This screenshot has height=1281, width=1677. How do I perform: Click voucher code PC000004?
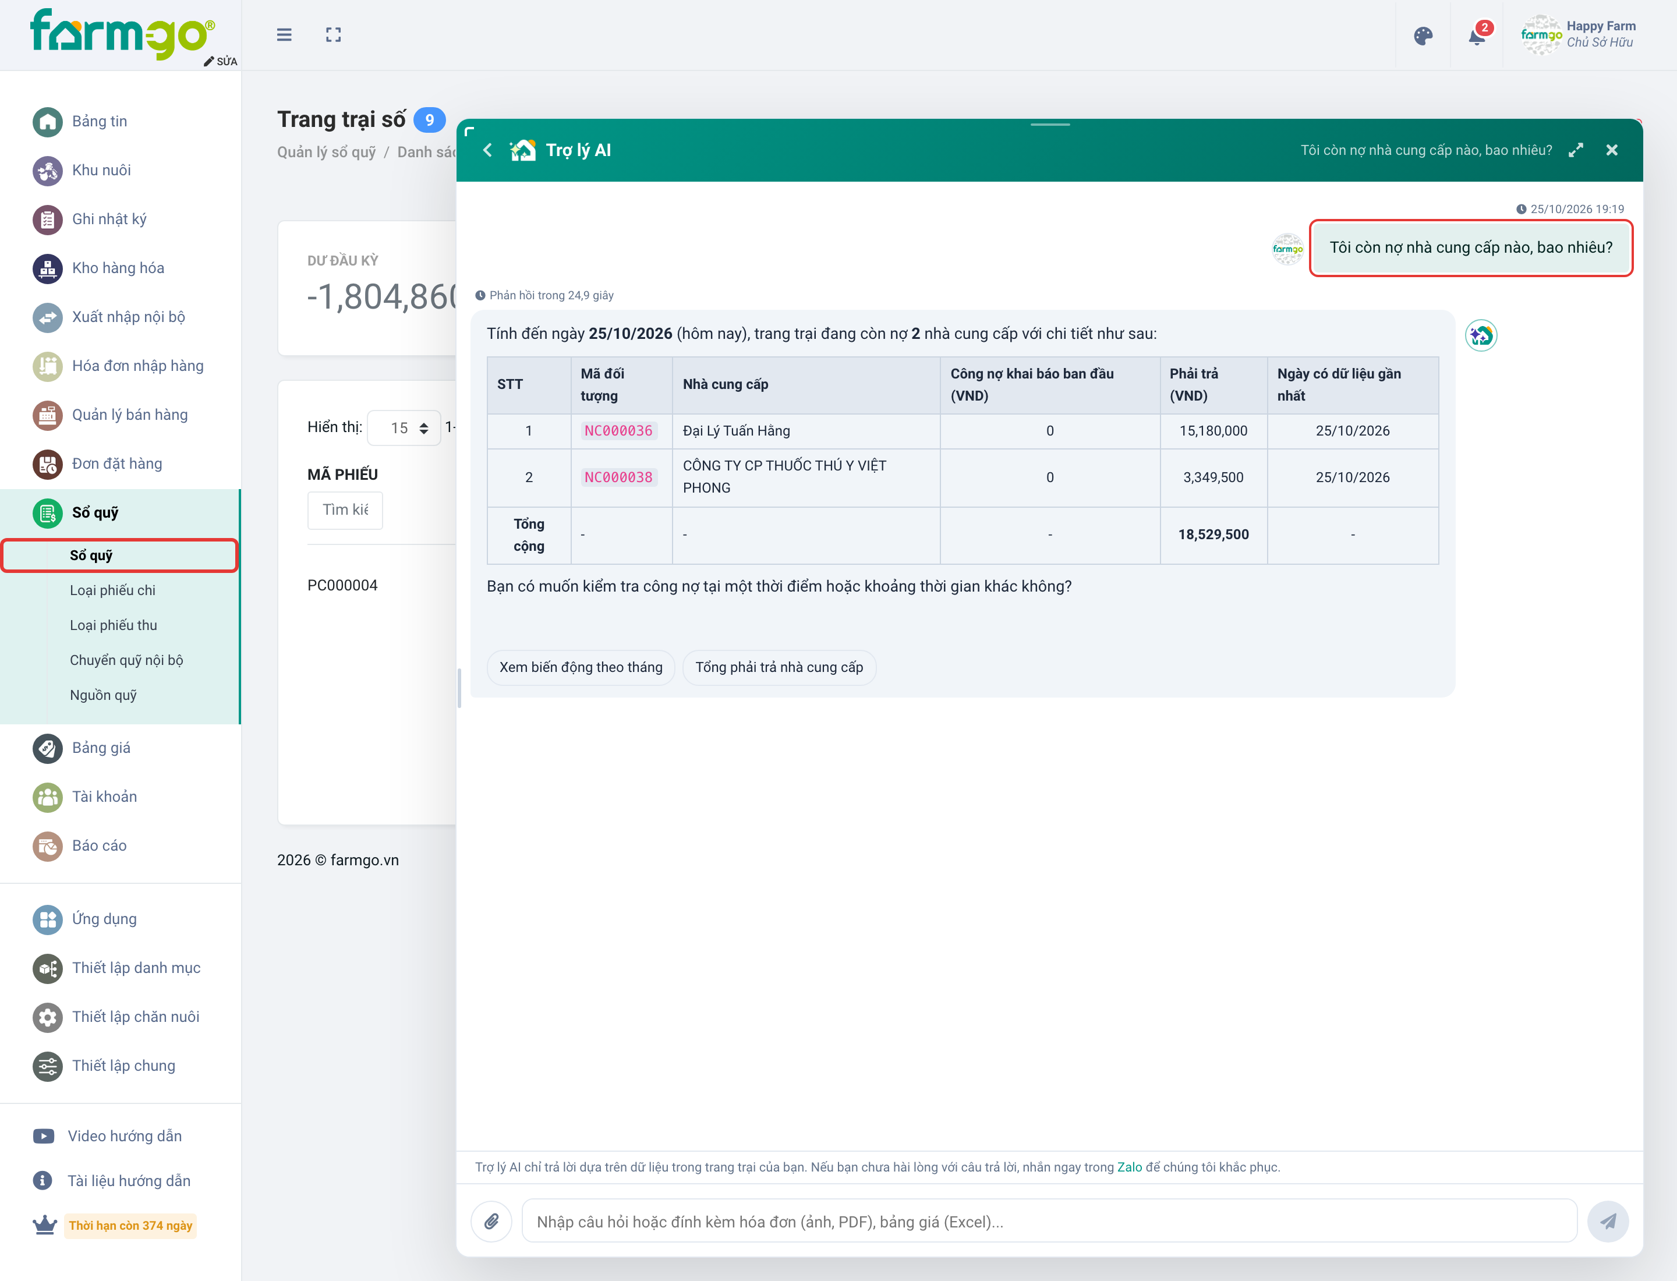coord(342,586)
